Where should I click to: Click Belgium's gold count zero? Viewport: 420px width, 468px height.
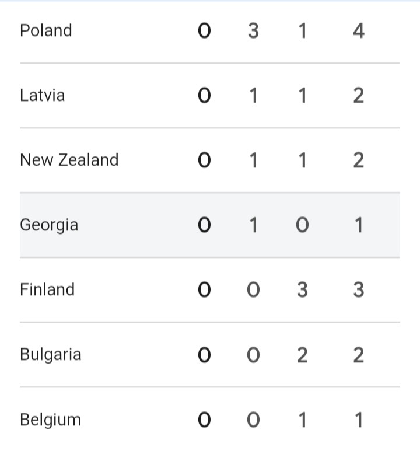pos(204,420)
